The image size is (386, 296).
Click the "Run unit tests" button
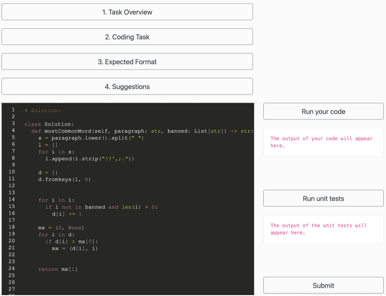323,199
